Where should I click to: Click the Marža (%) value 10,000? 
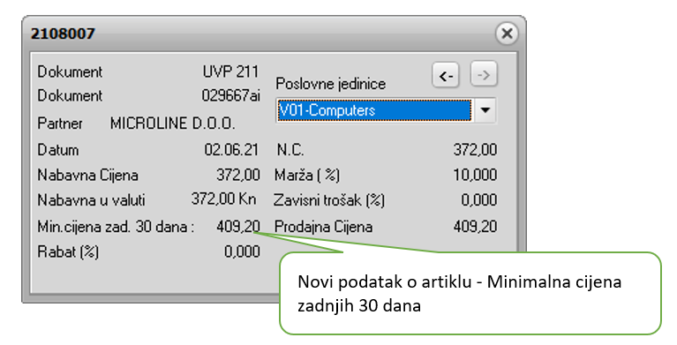475,175
